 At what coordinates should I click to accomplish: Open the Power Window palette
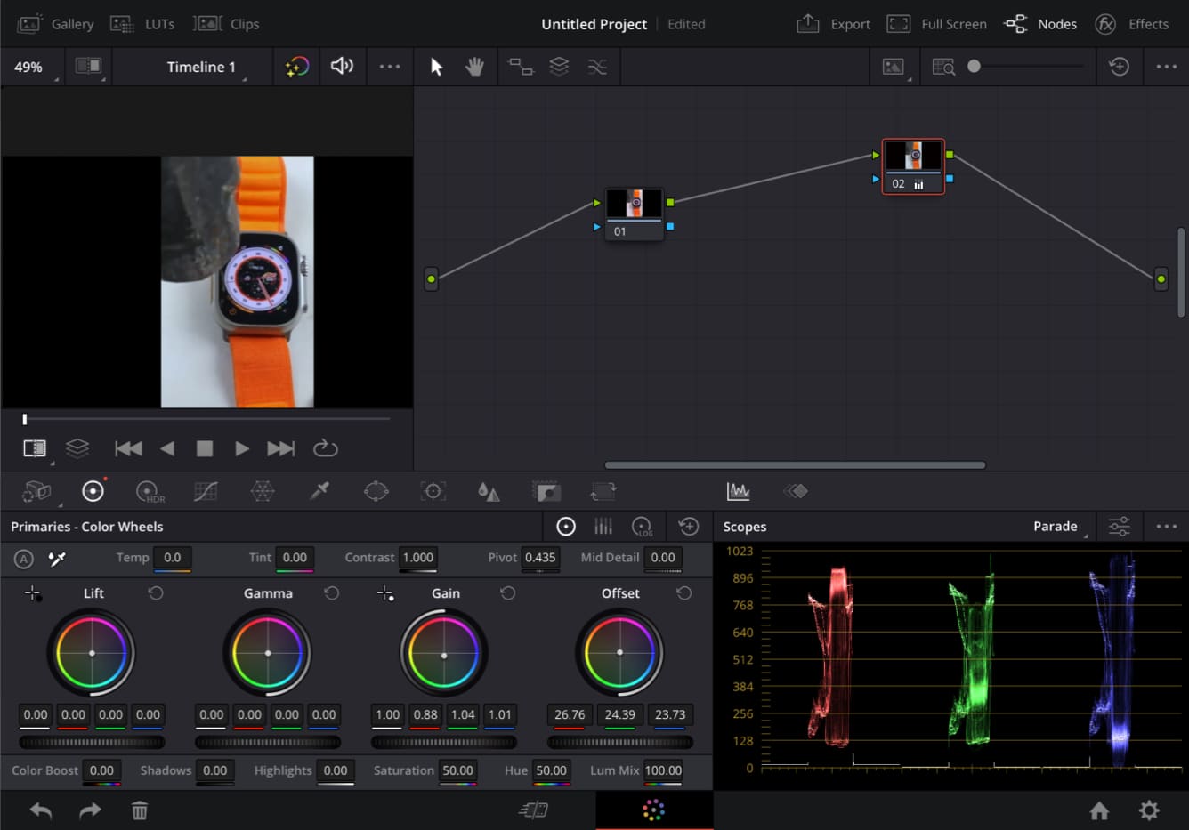[376, 491]
